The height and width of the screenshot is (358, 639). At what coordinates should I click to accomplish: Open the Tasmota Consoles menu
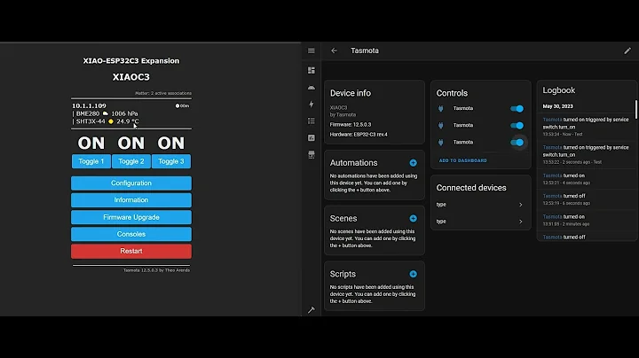[130, 234]
